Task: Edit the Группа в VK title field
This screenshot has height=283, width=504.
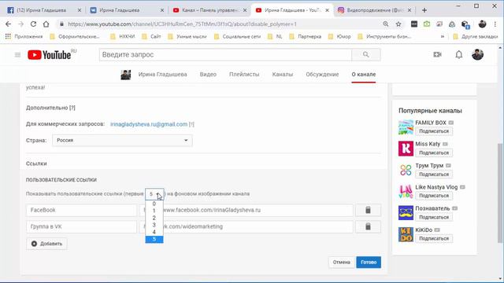Action: (x=82, y=226)
